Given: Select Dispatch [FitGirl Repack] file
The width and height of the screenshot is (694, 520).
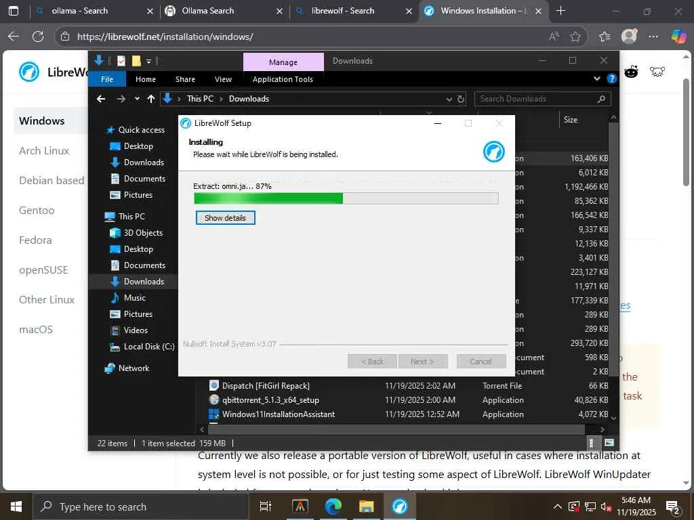Looking at the screenshot, I should pos(266,385).
